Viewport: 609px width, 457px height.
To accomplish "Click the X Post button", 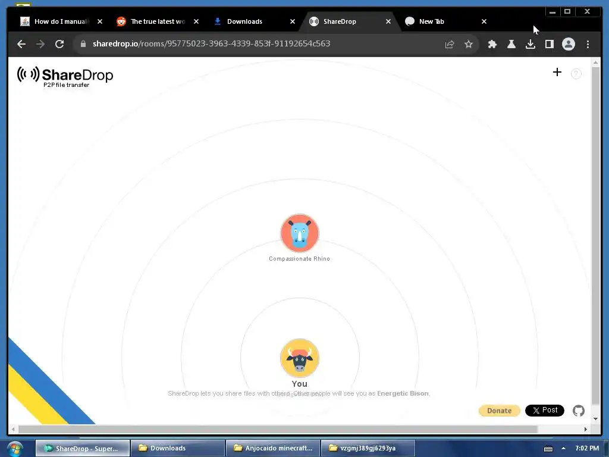I will click(x=545, y=411).
